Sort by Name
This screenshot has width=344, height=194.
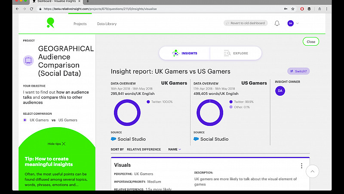pyautogui.click(x=175, y=149)
